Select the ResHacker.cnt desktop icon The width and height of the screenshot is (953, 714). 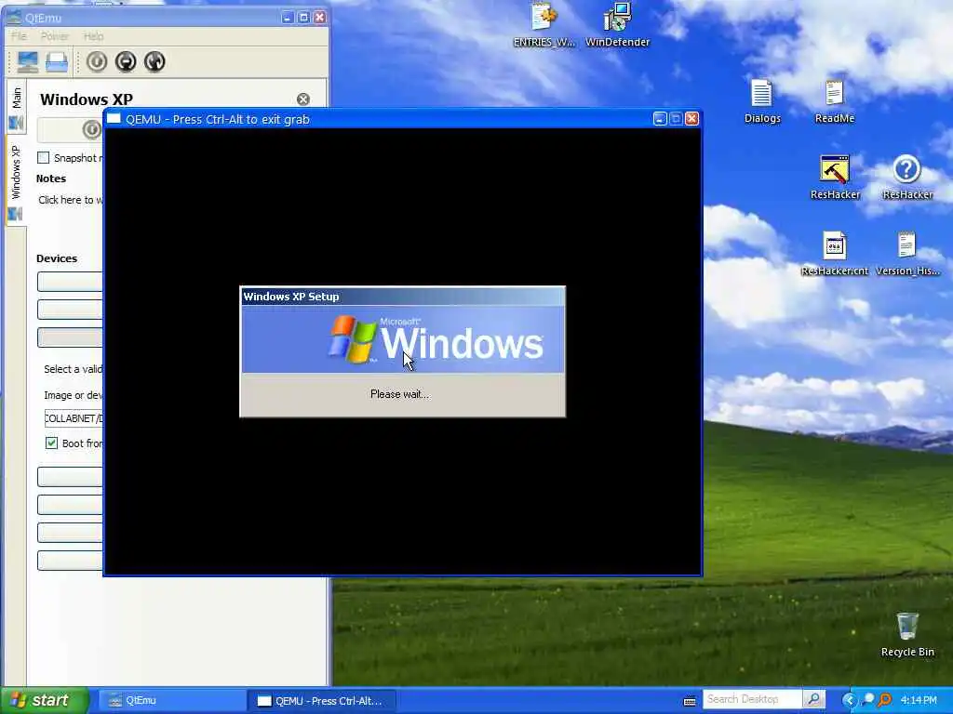[835, 255]
